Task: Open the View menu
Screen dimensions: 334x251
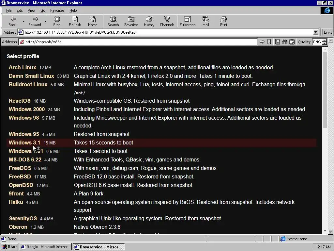Action: point(32,10)
